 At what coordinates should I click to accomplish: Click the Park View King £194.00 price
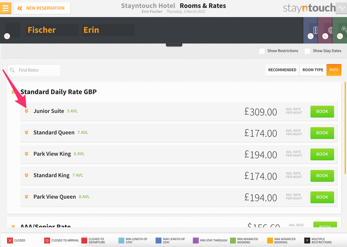261,154
